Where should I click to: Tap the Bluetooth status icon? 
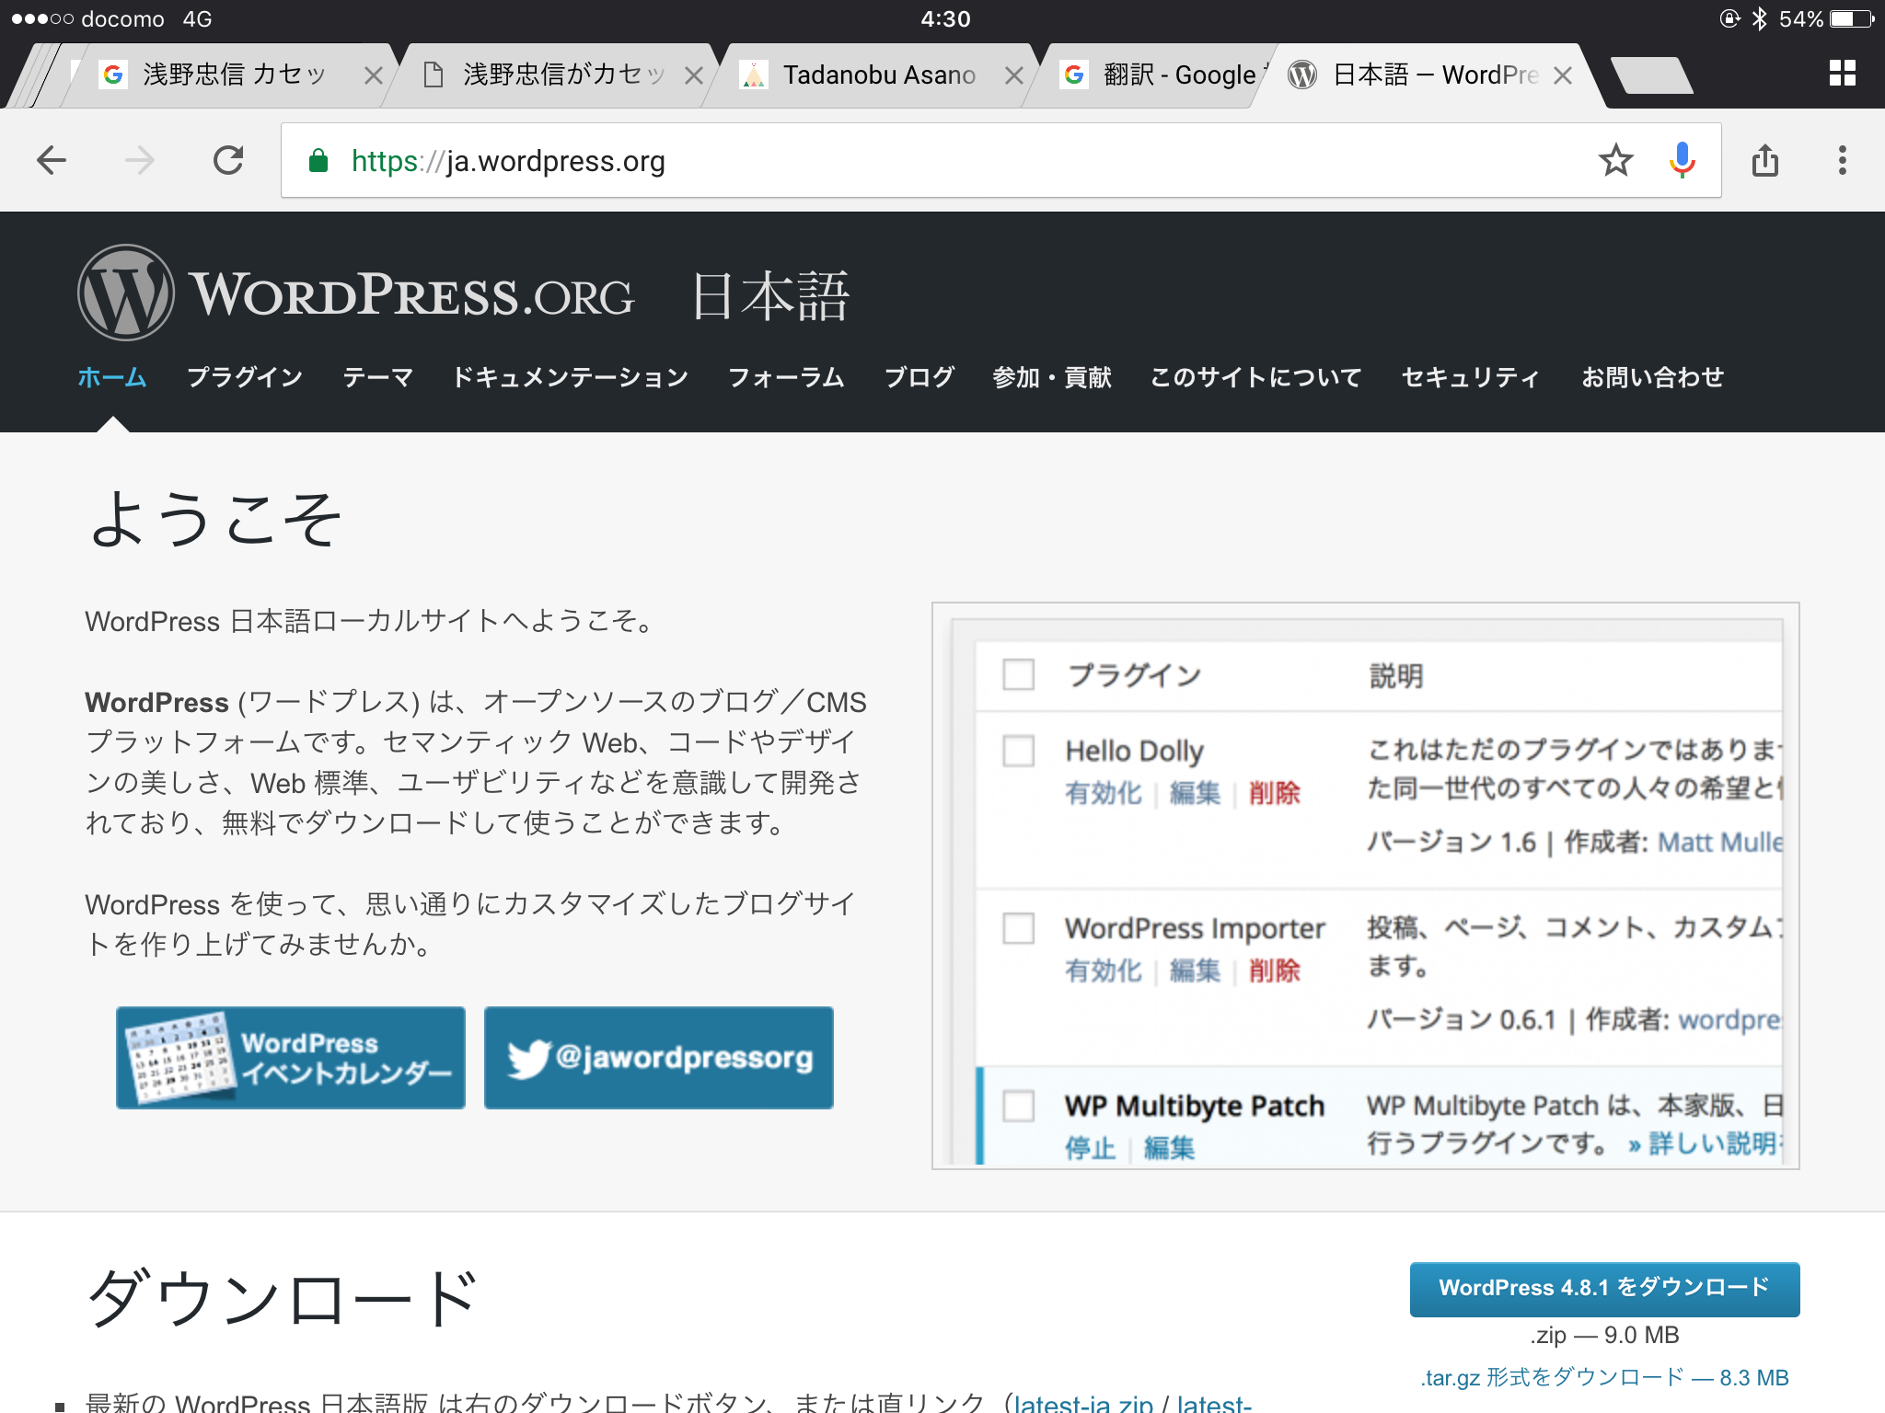click(1759, 18)
